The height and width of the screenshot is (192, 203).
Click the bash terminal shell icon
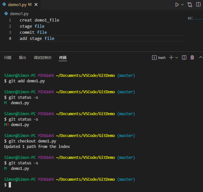tap(154, 58)
